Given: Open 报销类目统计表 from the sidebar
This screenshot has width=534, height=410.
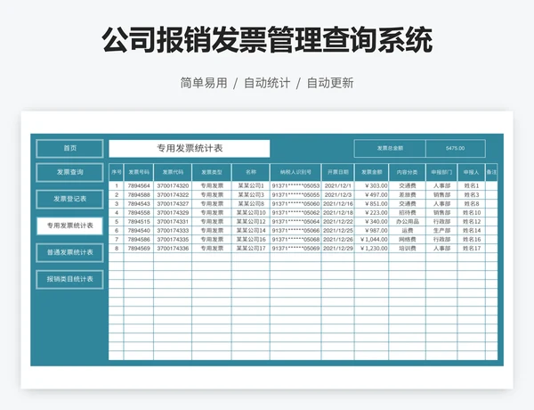Looking at the screenshot, I should (x=69, y=279).
